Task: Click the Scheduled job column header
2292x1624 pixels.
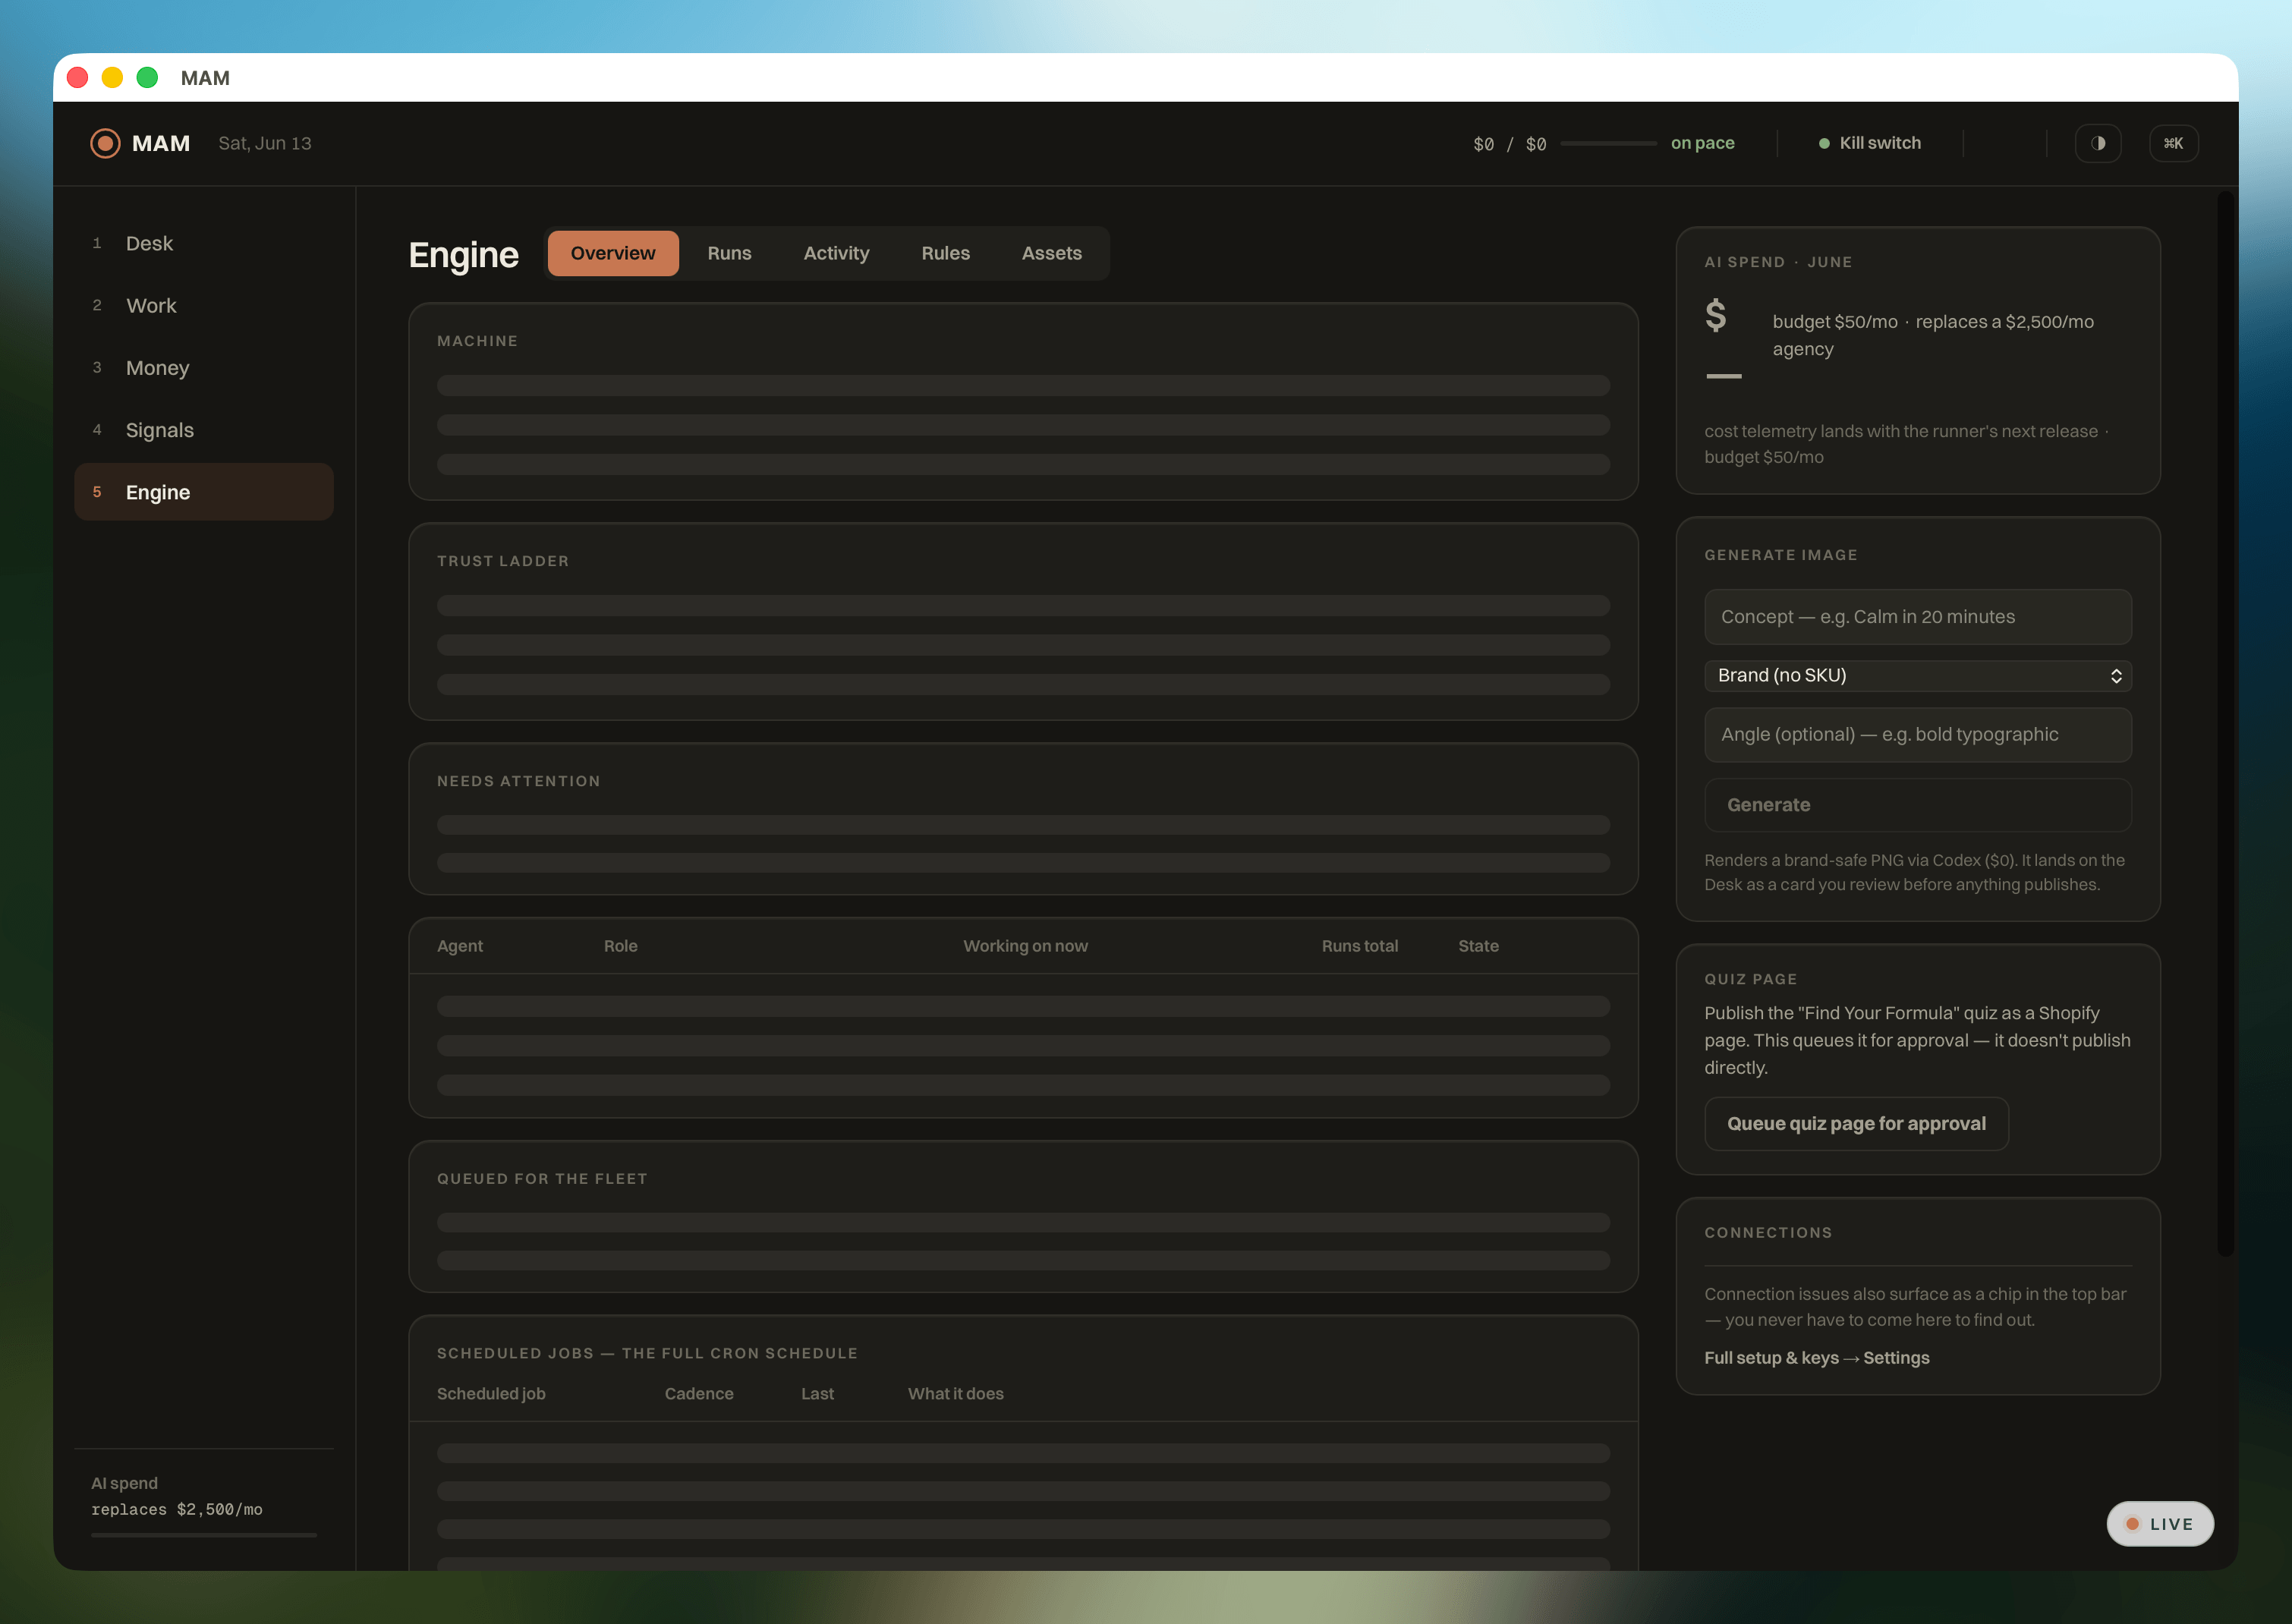Action: pyautogui.click(x=491, y=1394)
